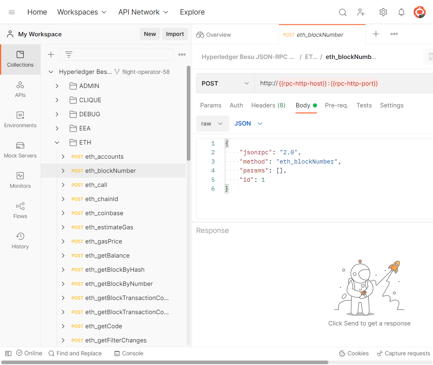Open the raw body type dropdown
Screen dimensions: 433x365
coord(212,124)
